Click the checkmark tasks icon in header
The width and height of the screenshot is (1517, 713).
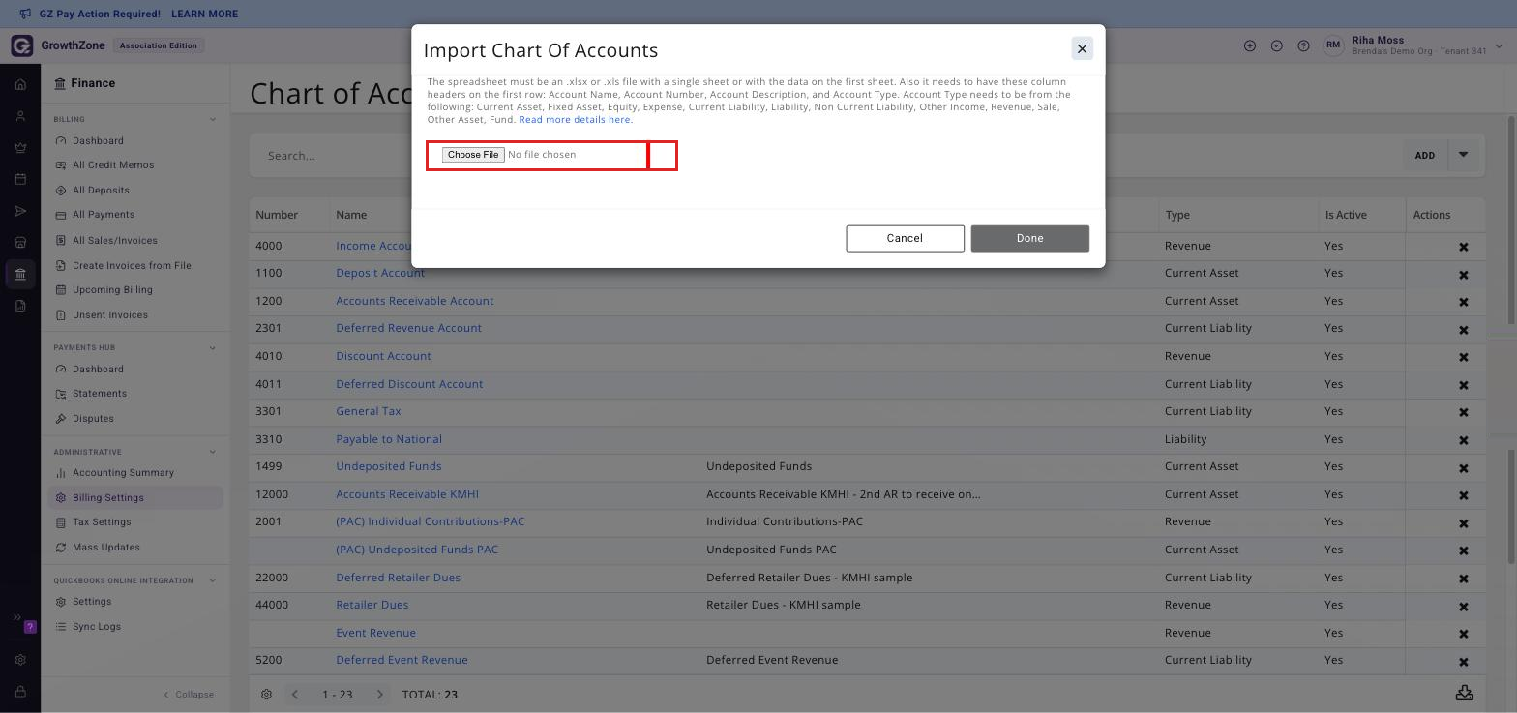click(x=1277, y=45)
